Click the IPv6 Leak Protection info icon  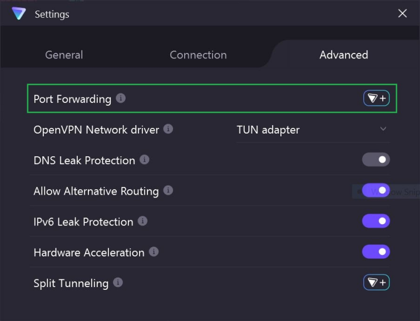(142, 221)
